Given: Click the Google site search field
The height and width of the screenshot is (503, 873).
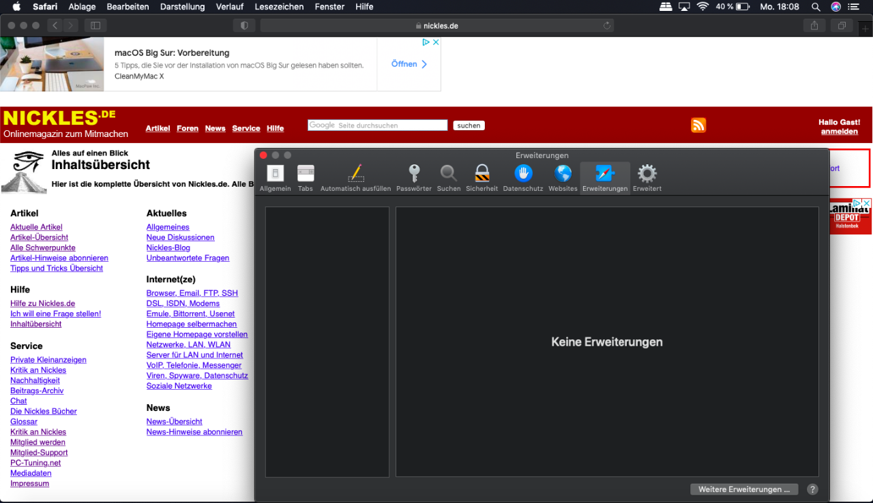Looking at the screenshot, I should coord(378,125).
